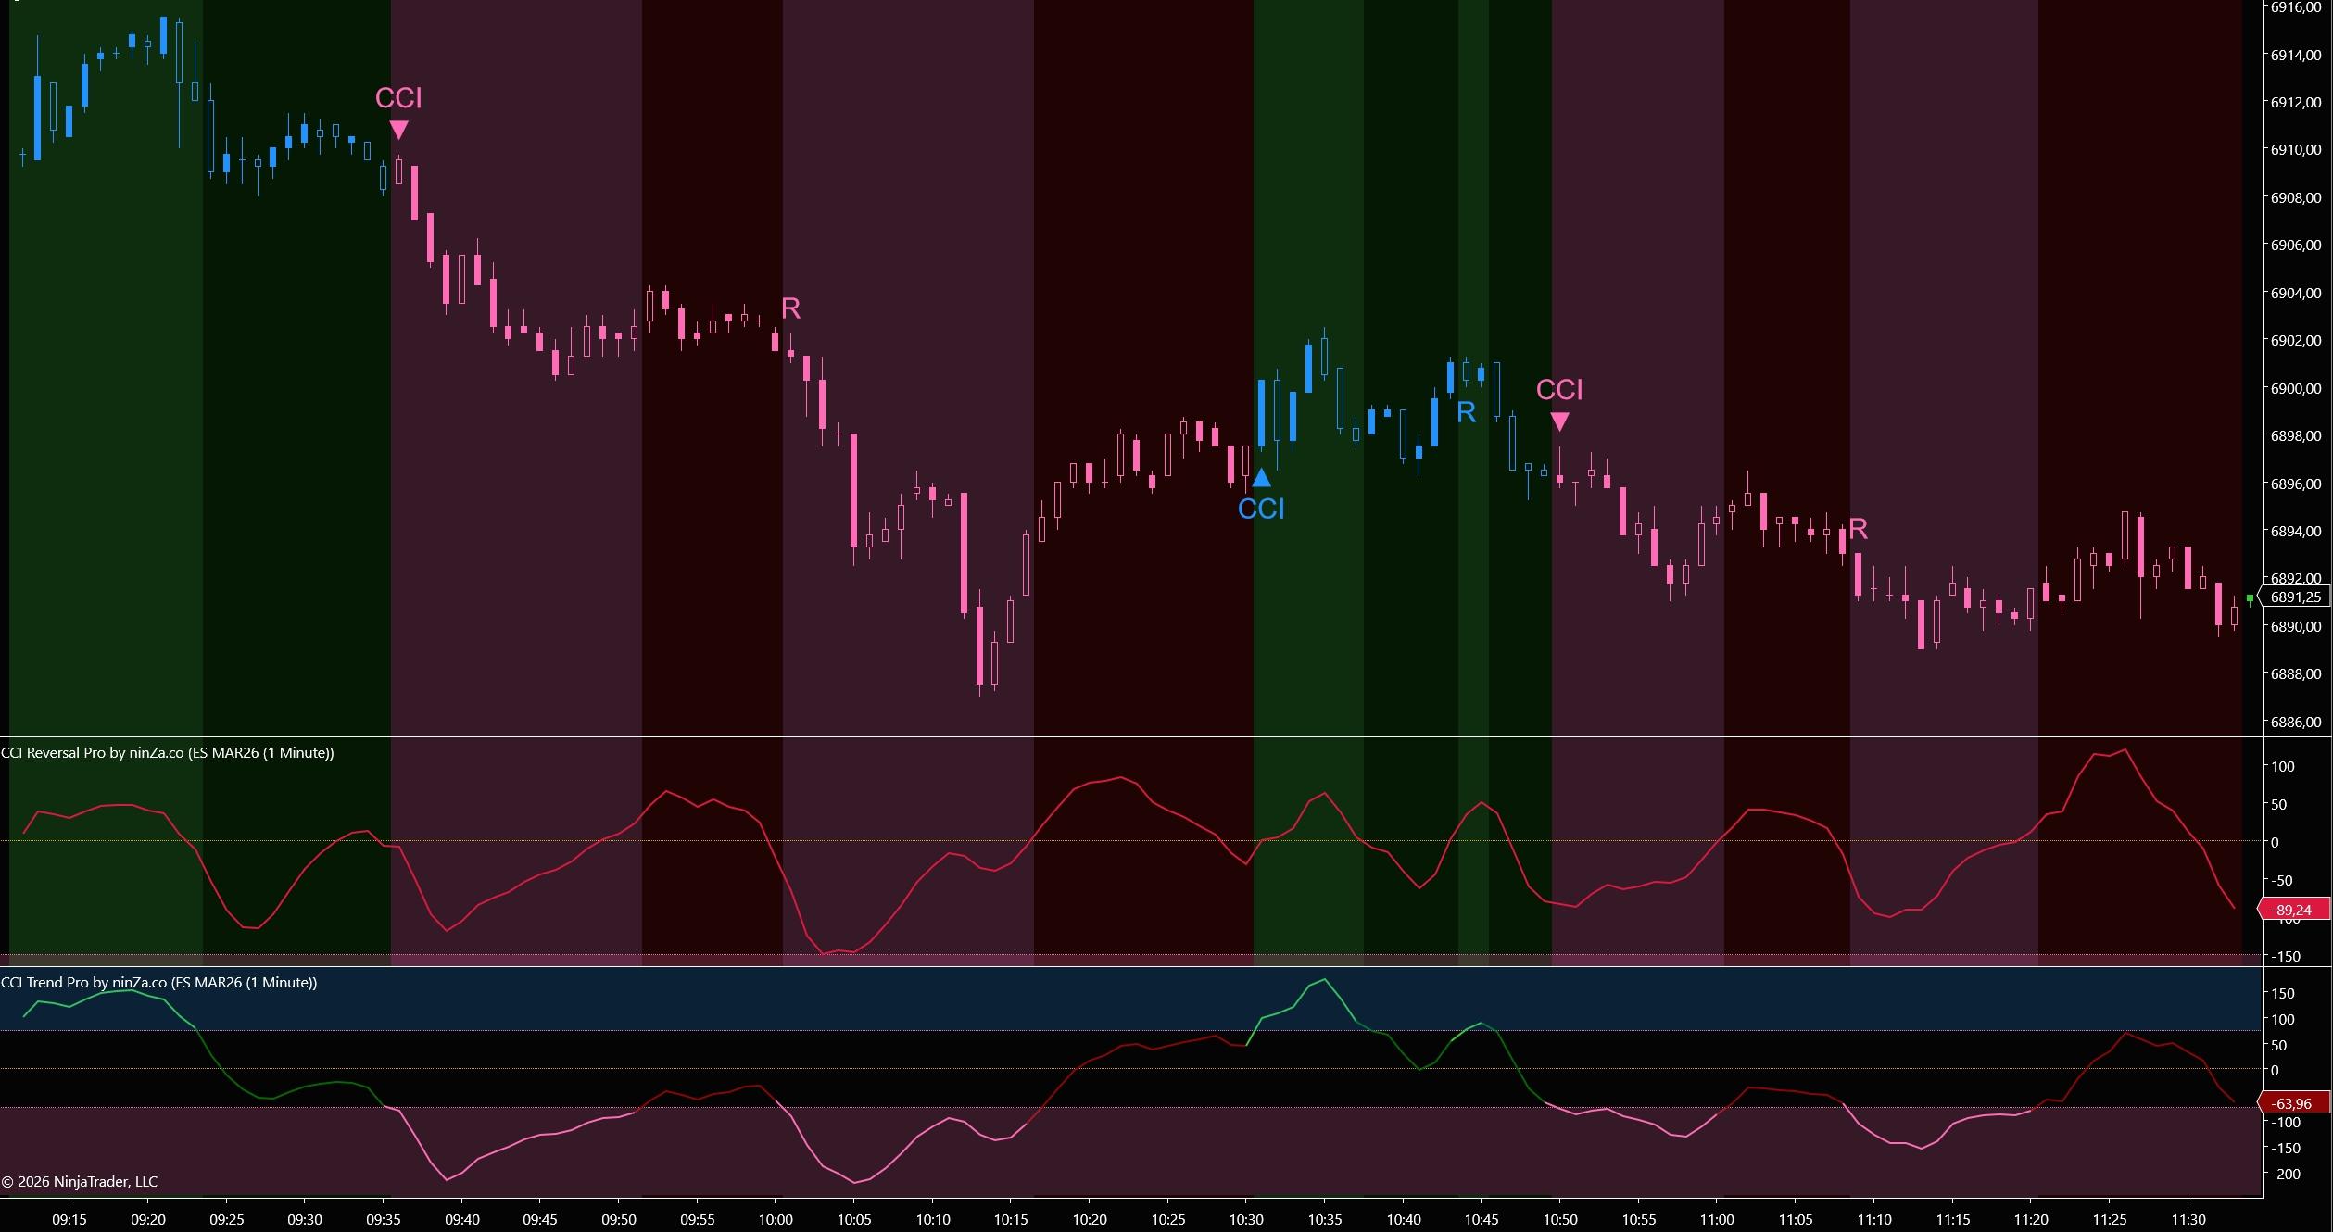Viewport: 2333px width, 1232px height.
Task: Click the -89,24 CCI Reversal value tag
Action: click(x=2291, y=910)
